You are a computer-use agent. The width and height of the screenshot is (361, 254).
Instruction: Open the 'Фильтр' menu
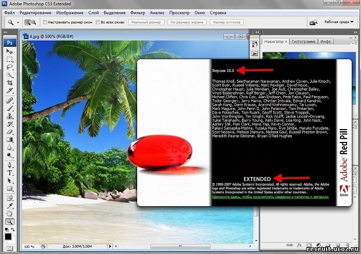pos(138,13)
